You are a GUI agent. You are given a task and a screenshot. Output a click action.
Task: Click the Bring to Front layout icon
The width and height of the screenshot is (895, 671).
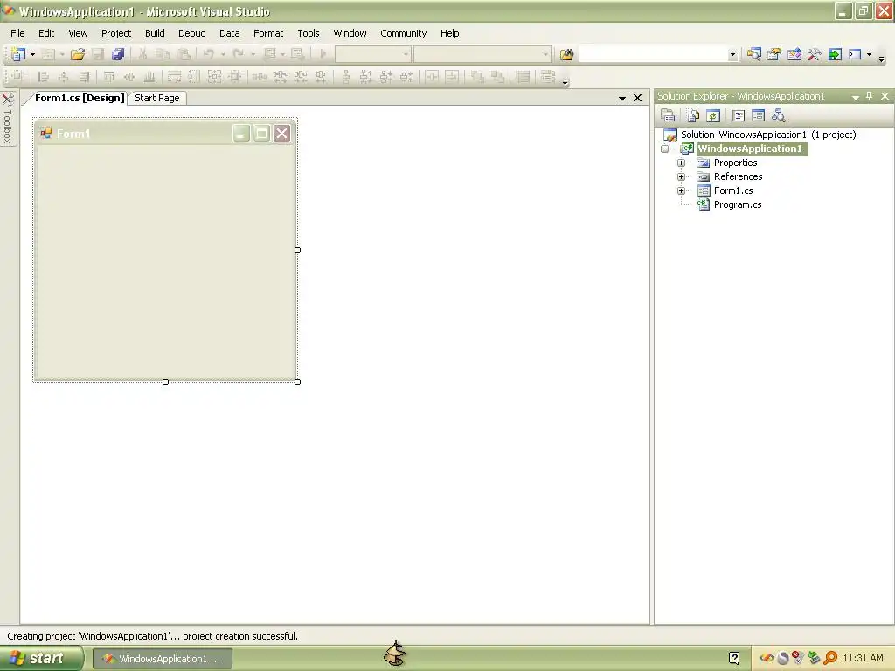click(477, 77)
